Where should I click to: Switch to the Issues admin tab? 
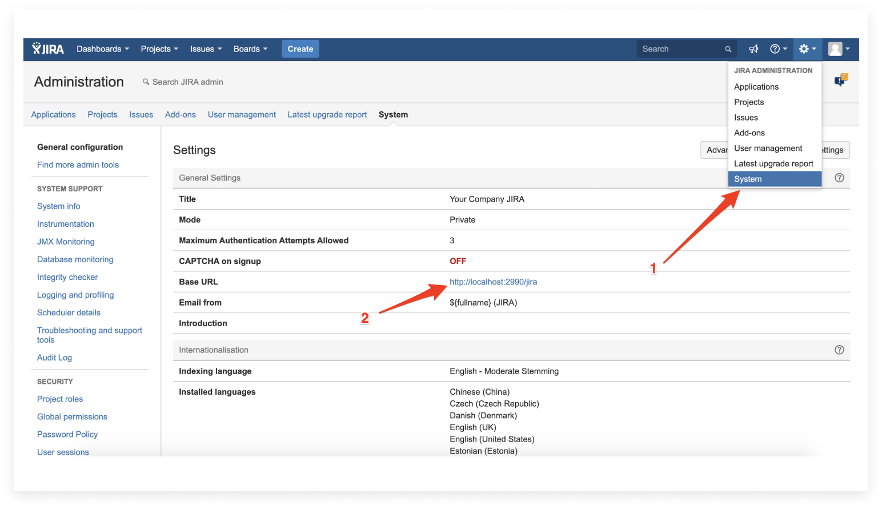141,114
